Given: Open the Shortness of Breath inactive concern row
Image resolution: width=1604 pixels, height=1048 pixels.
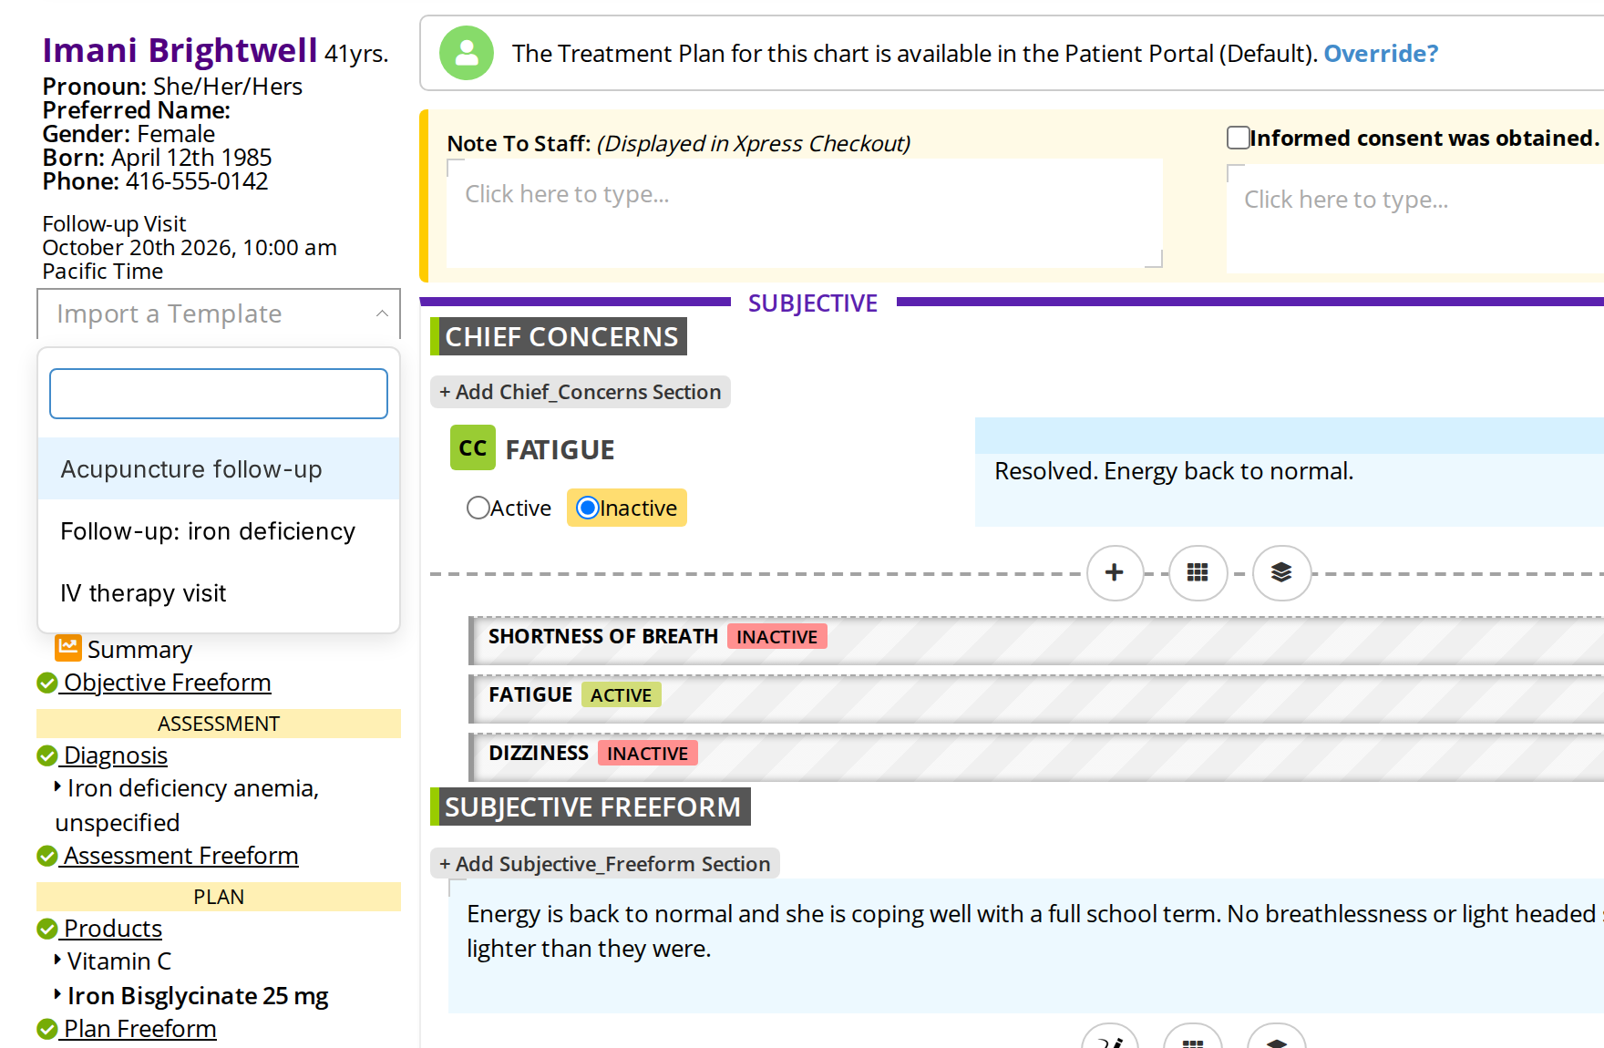Looking at the screenshot, I should tap(1036, 640).
